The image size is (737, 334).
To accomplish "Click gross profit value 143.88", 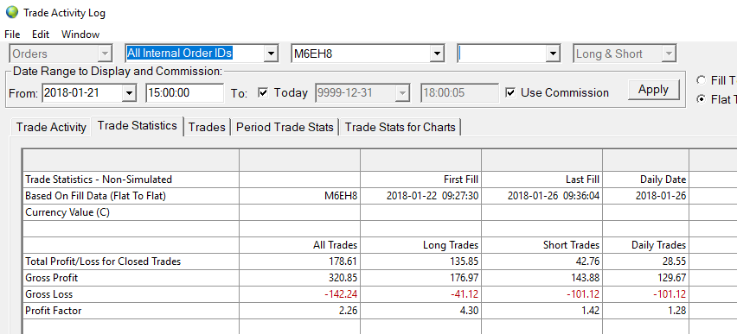I will [542, 278].
